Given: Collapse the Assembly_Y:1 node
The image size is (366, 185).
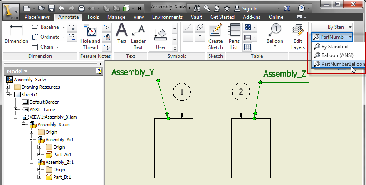Looking at the screenshot, I should pyautogui.click(x=32, y=140).
